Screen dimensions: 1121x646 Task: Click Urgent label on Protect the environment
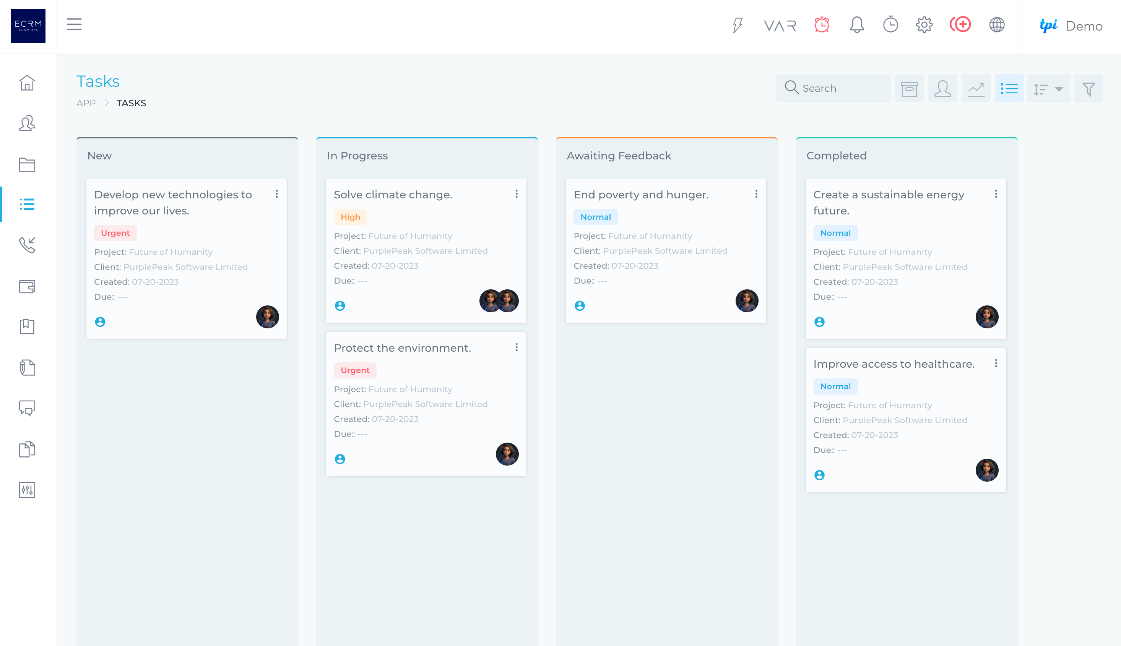tap(355, 370)
